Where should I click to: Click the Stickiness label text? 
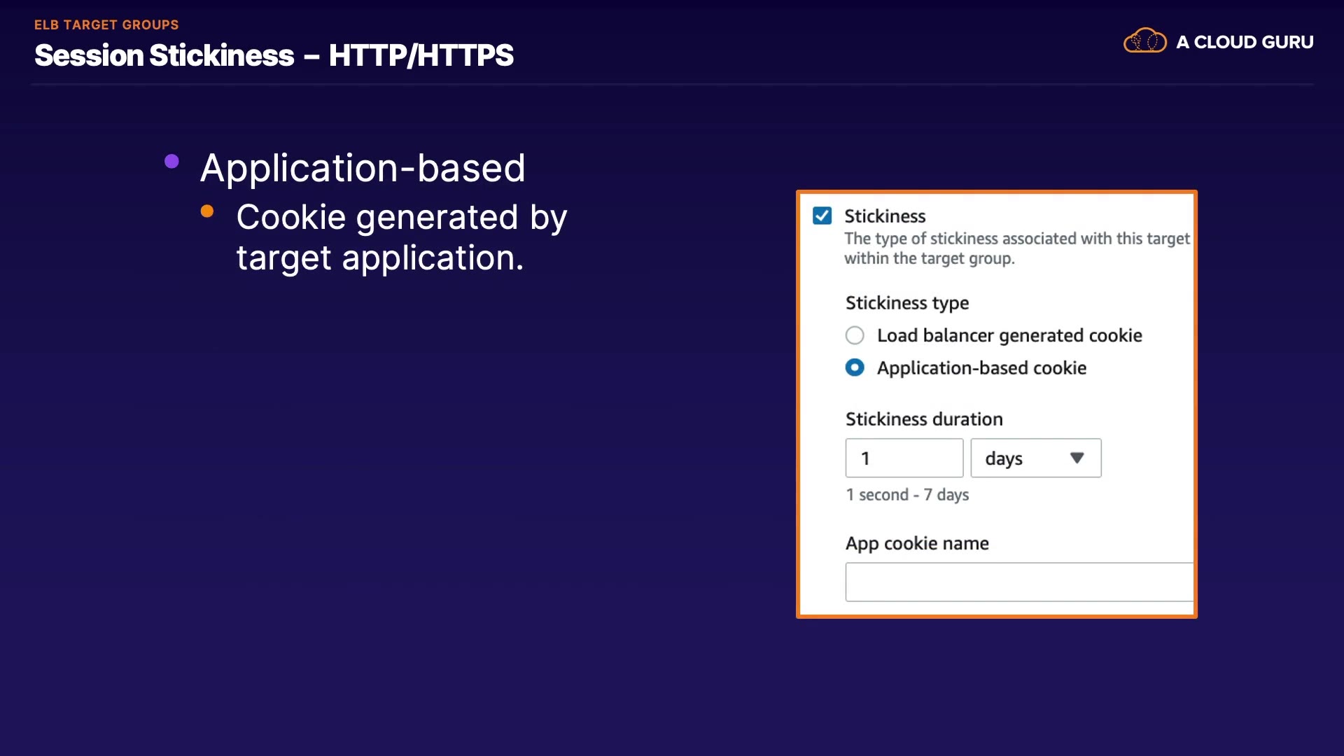(885, 216)
